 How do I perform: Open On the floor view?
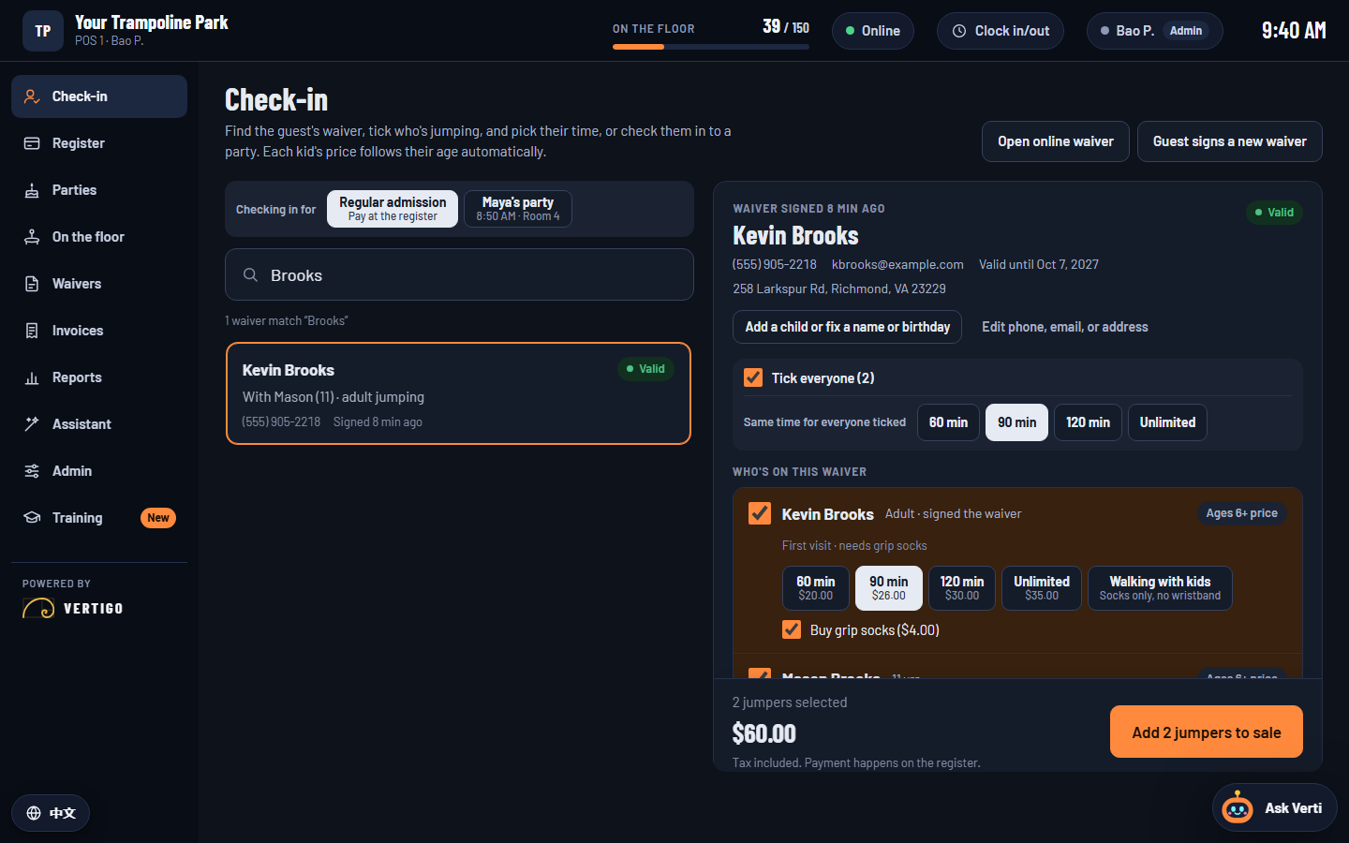[x=99, y=237]
